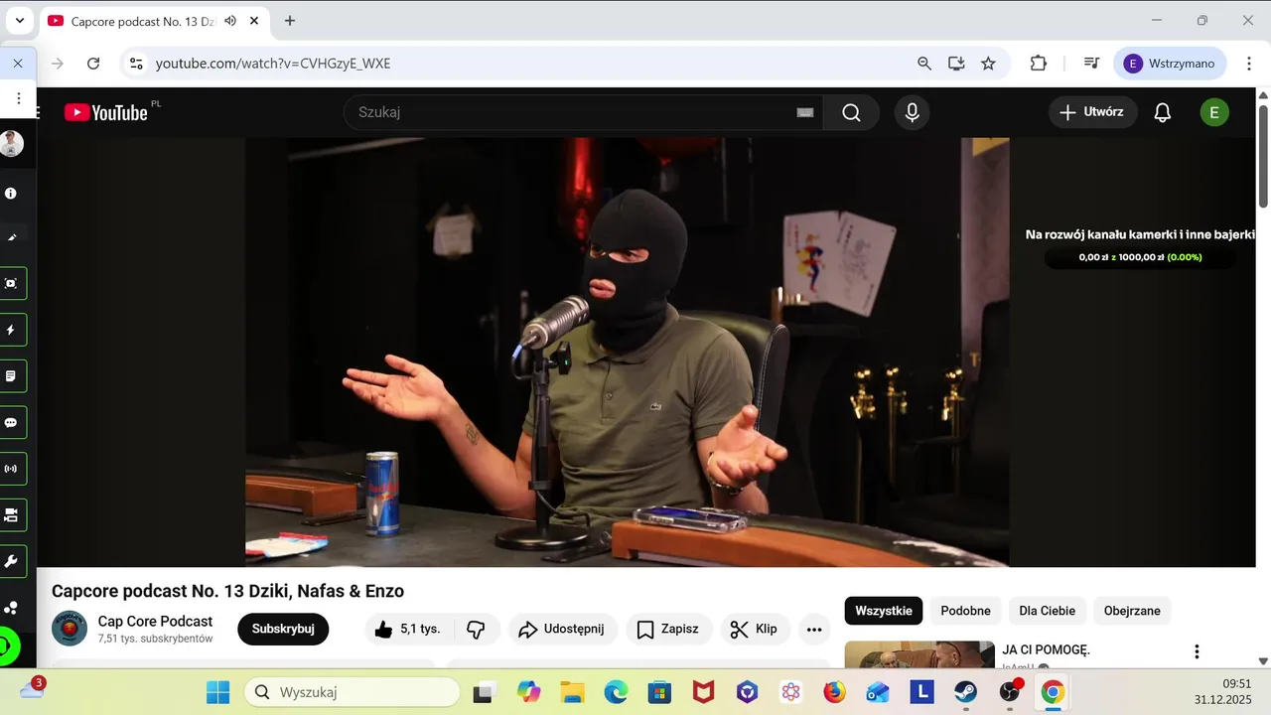1271x715 pixels.
Task: Click the video camera icon in the left sidebar
Action: [x=11, y=515]
